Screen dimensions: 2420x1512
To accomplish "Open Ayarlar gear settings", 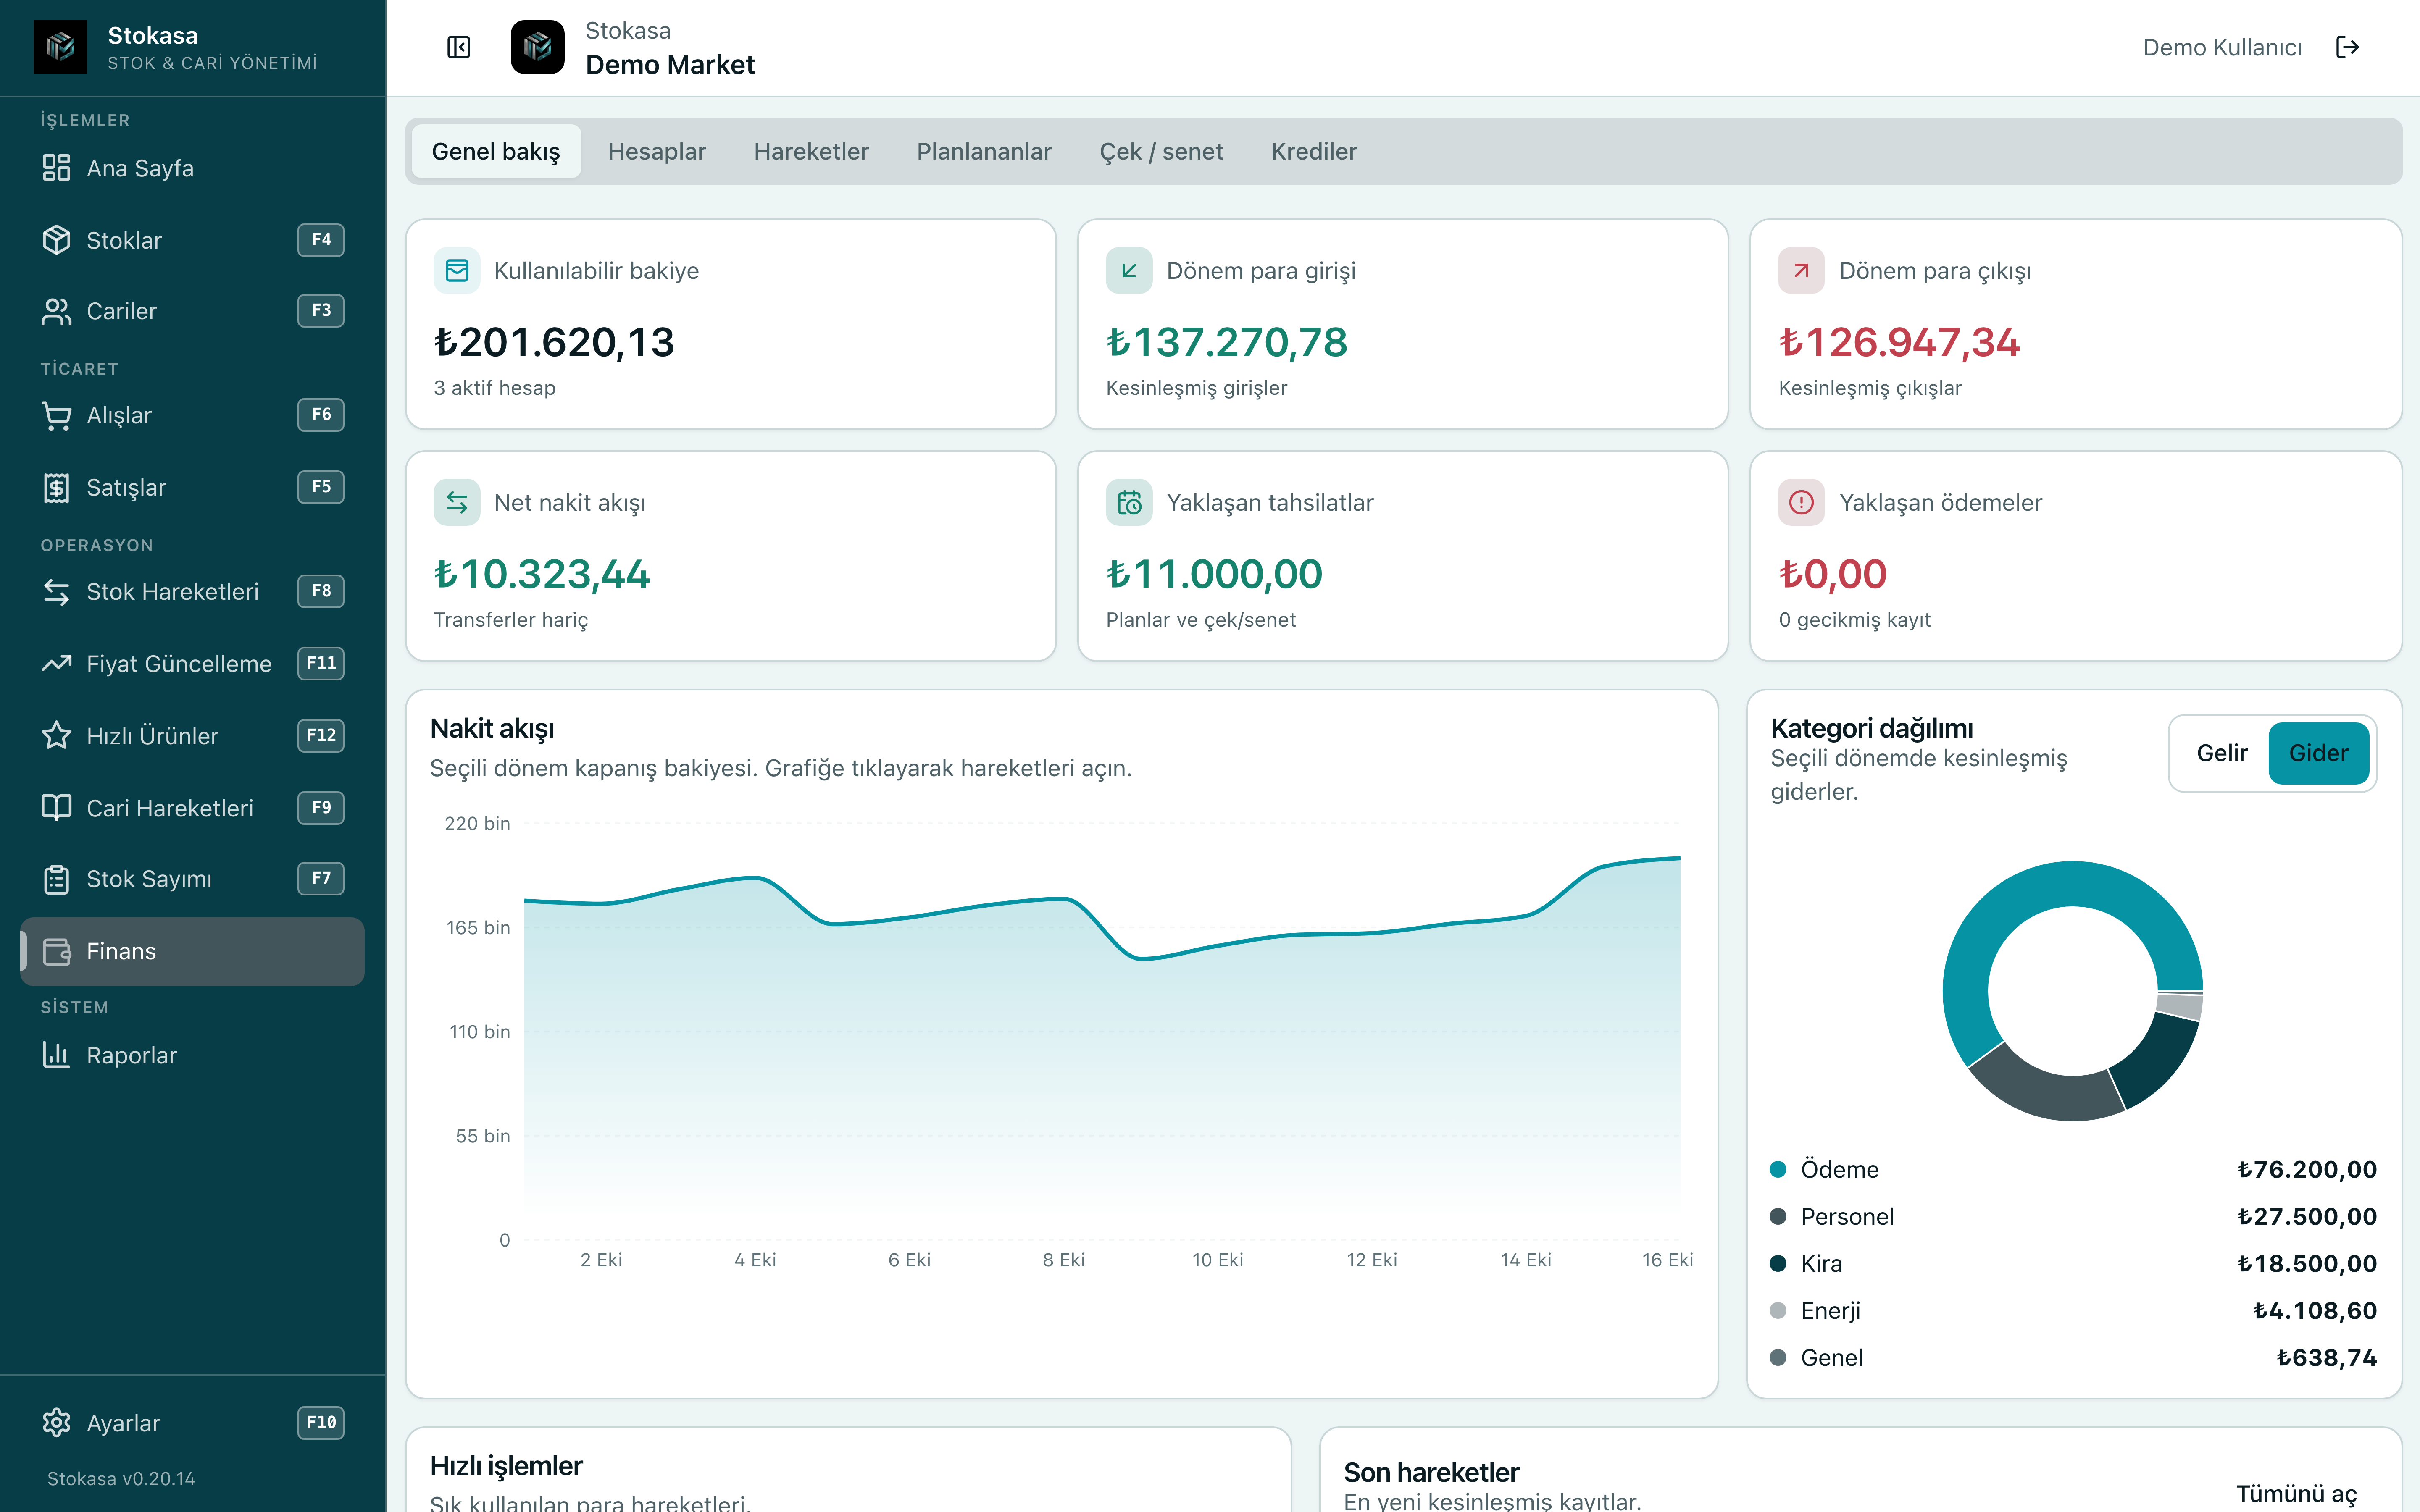I will [x=192, y=1422].
